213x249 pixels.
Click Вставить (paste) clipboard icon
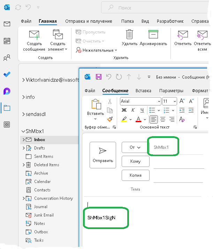(x=96, y=104)
